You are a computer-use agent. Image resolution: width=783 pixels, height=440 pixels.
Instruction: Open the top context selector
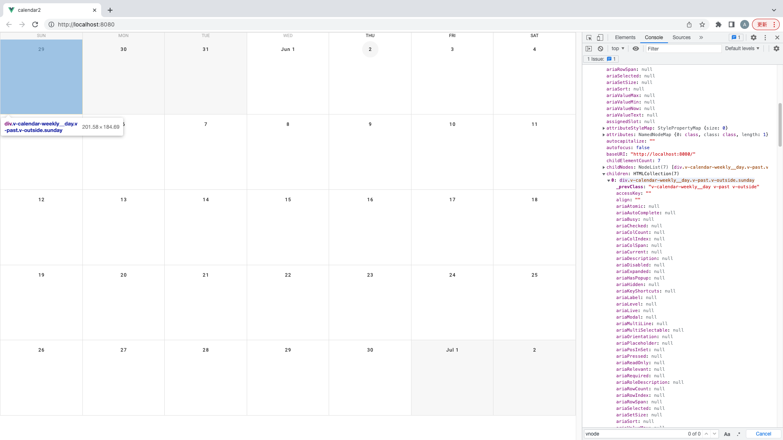pos(618,48)
